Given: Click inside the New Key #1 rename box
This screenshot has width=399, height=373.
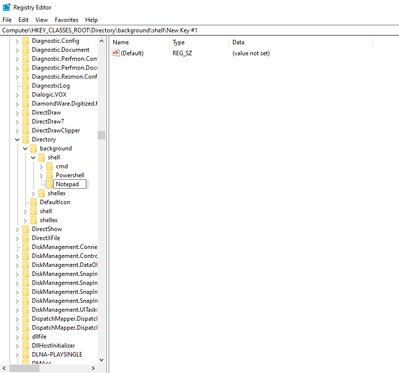Looking at the screenshot, I should click(70, 184).
